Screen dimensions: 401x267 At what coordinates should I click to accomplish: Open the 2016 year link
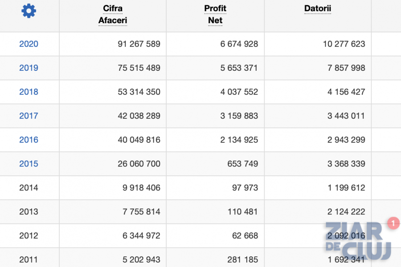tap(29, 140)
